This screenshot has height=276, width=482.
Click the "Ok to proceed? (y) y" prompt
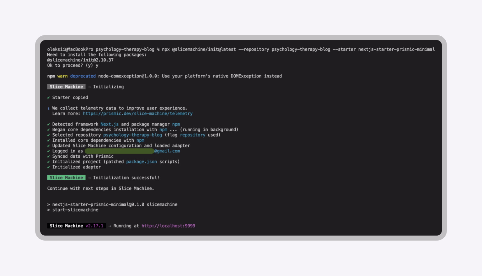(73, 65)
